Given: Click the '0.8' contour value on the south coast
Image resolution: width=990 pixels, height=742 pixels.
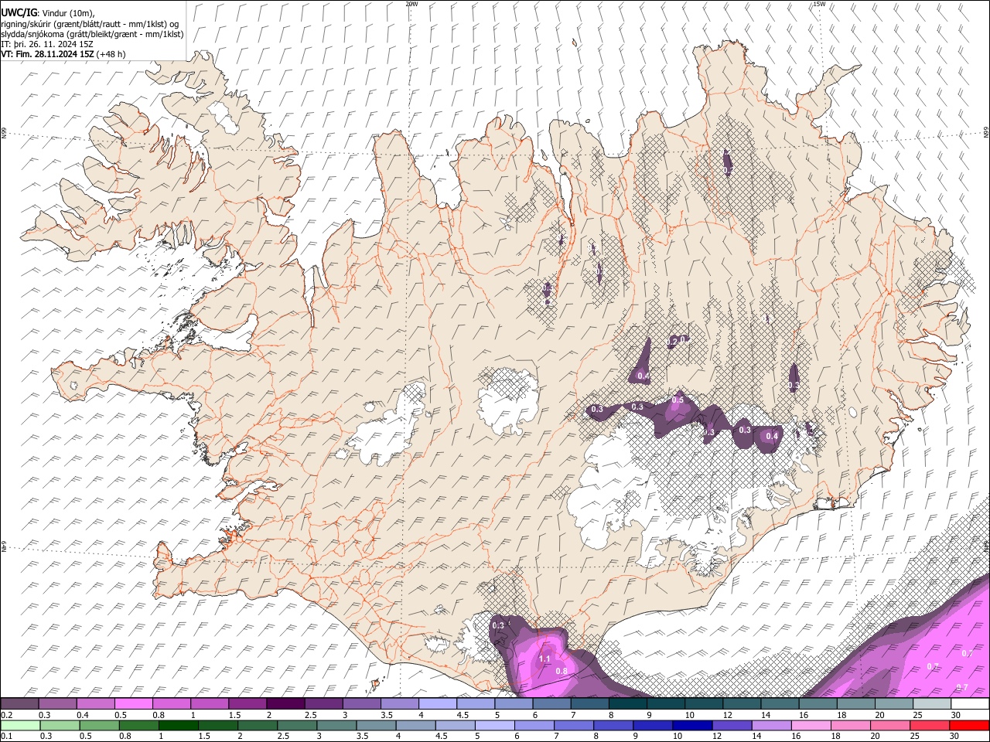Looking at the screenshot, I should click(562, 671).
